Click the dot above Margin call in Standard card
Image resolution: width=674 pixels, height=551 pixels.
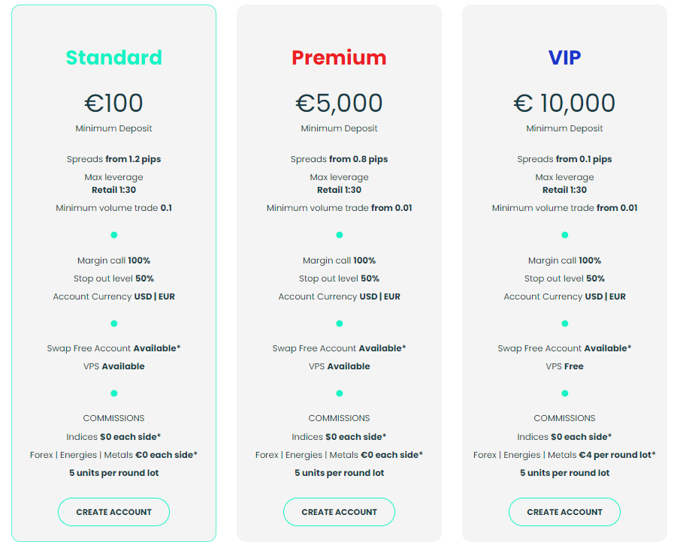[x=113, y=235]
